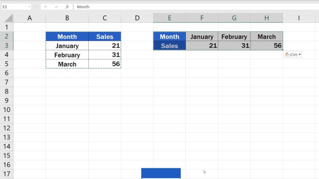
Task: Click the formula bar showing Month
Action: (196, 7)
